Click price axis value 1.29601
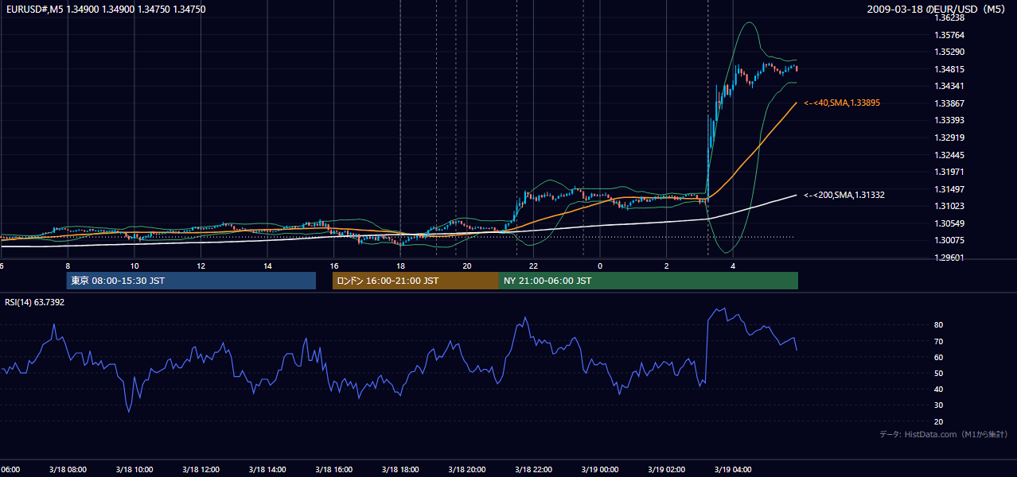This screenshot has width=1017, height=477. pos(950,258)
